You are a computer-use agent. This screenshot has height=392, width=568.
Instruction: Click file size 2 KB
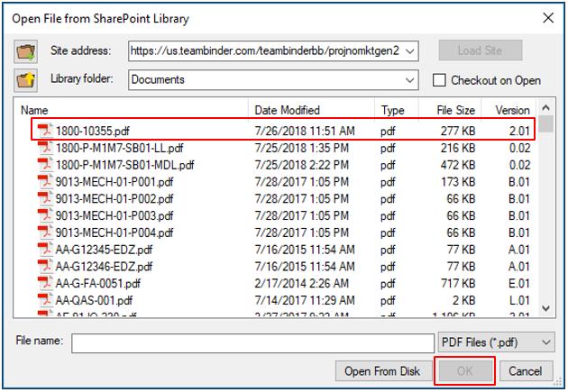(463, 300)
